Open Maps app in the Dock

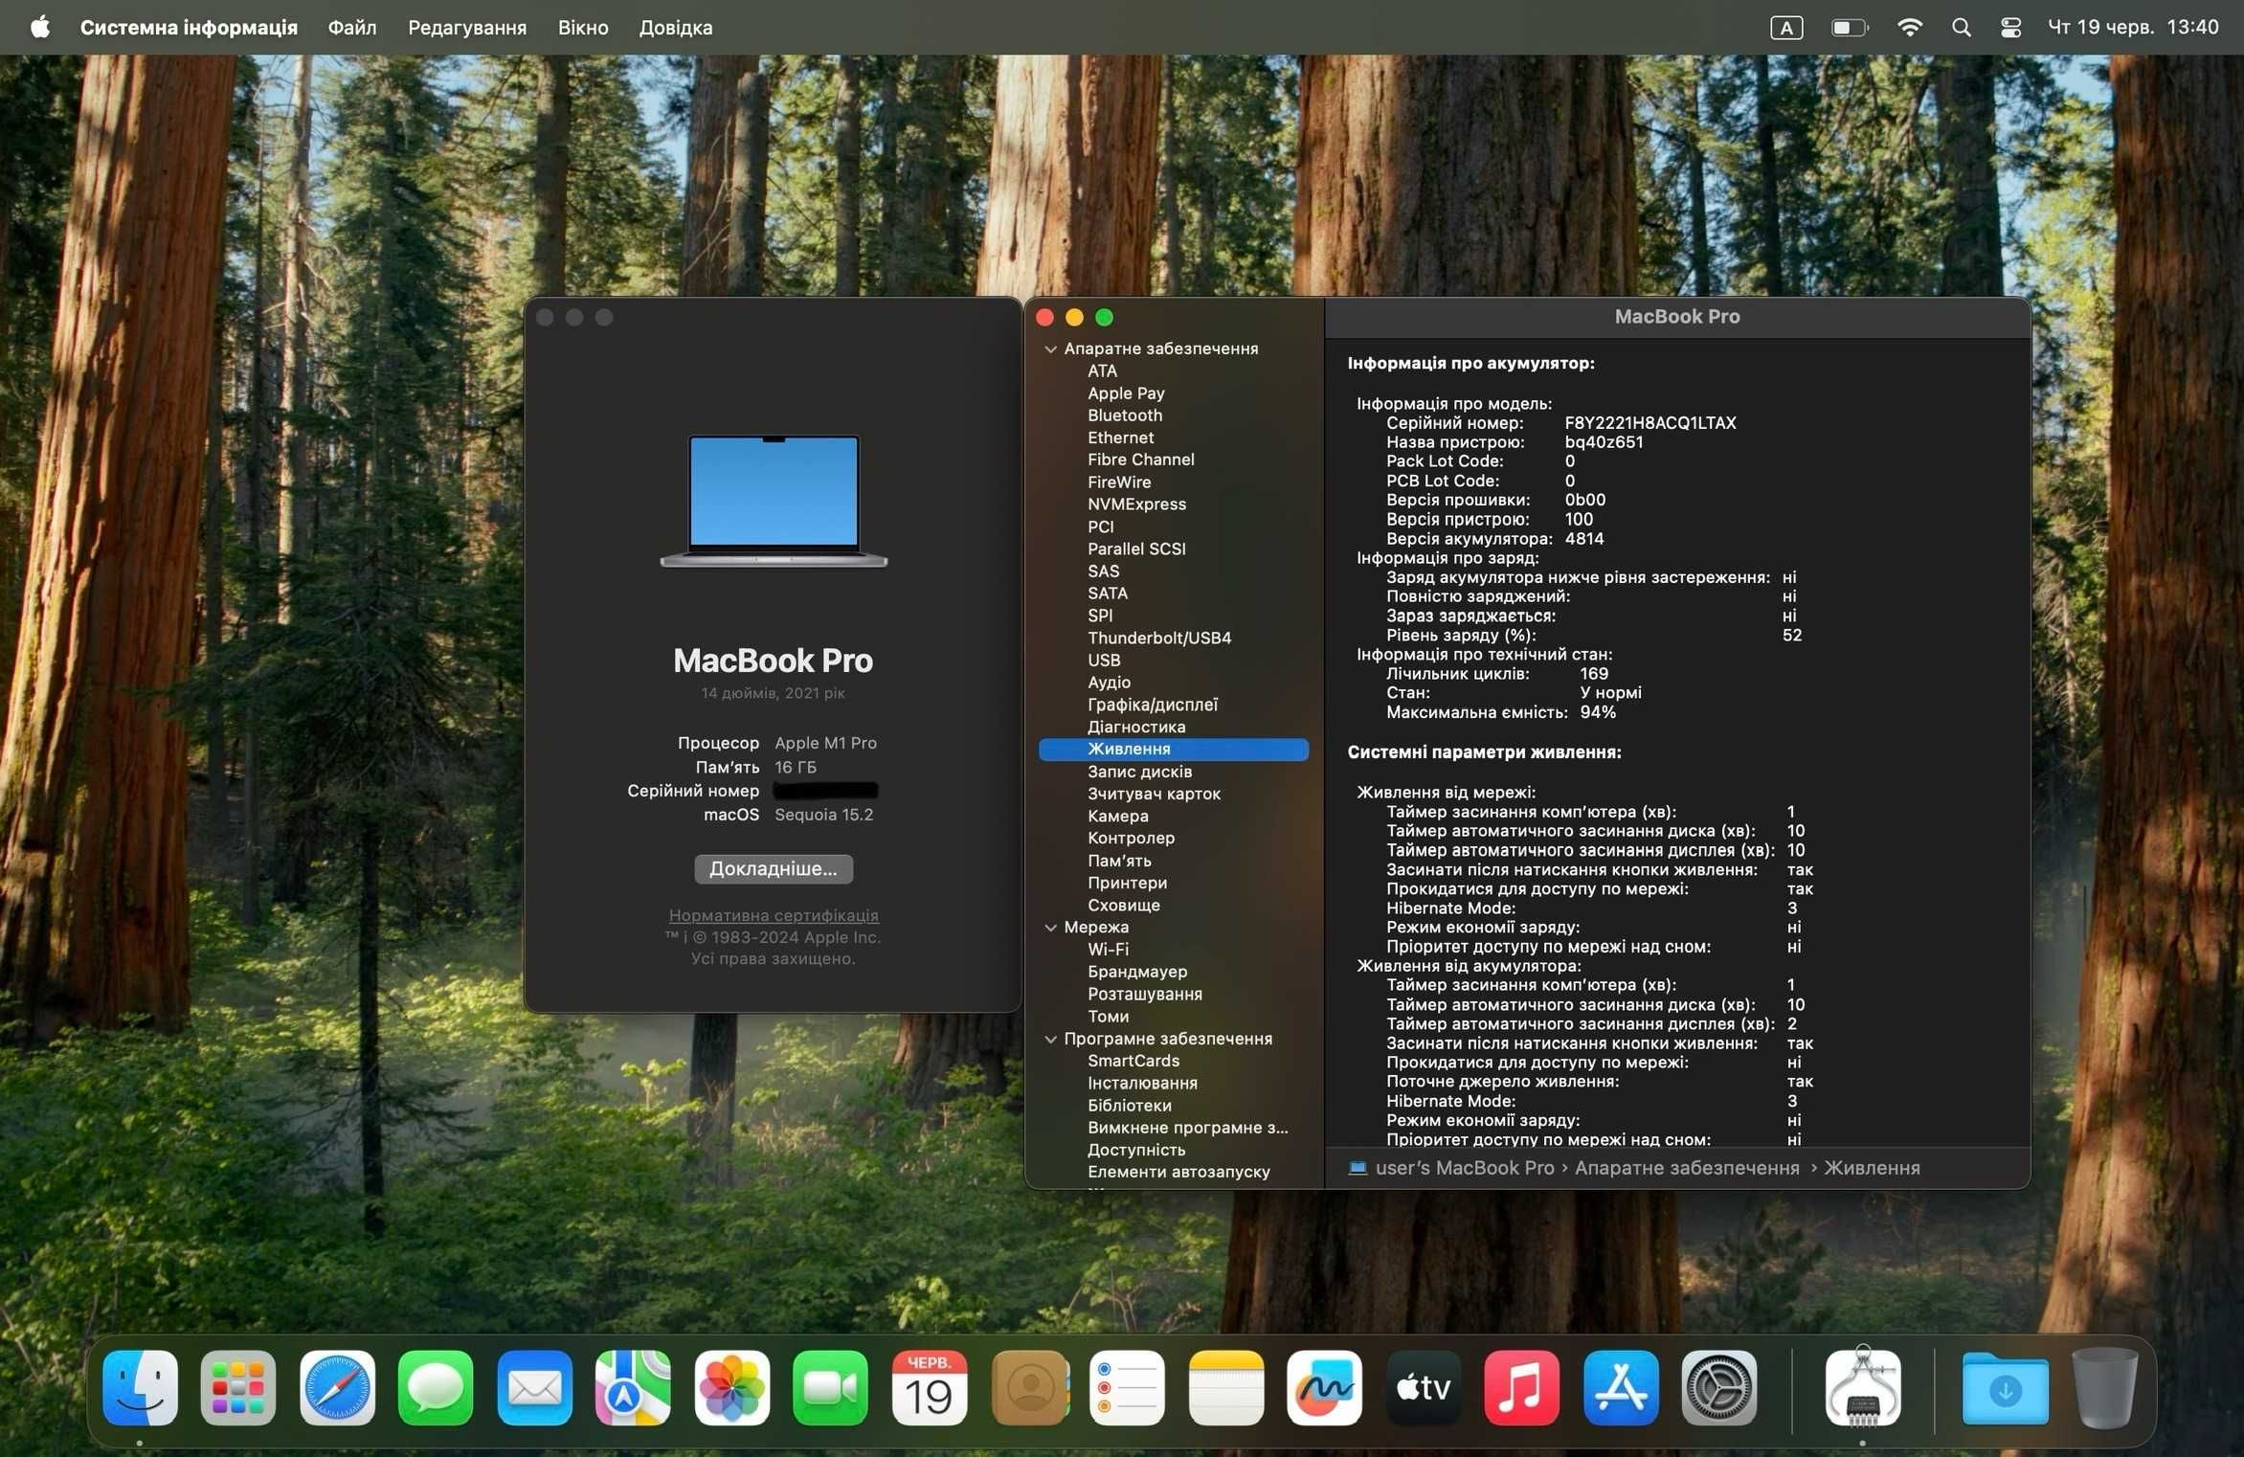tap(633, 1387)
